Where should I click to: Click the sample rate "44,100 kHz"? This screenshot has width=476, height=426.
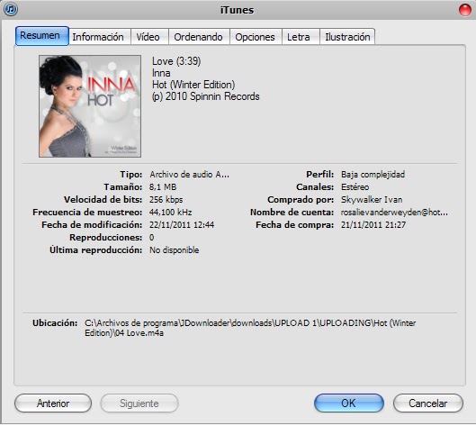(x=171, y=212)
